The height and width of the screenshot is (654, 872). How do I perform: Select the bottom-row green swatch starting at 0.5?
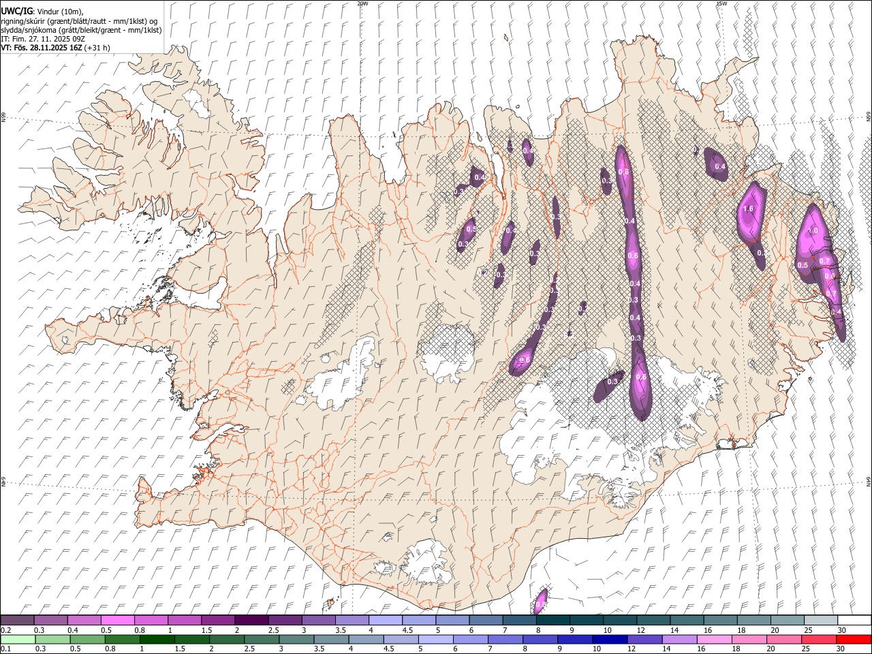pos(88,640)
